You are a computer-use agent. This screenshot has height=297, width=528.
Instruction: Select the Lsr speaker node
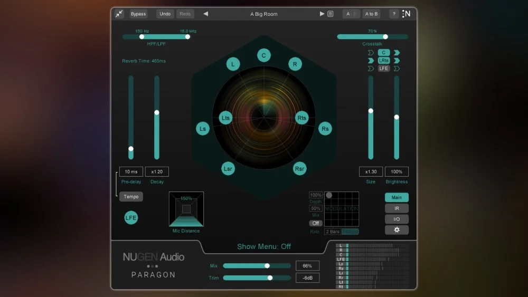pyautogui.click(x=228, y=168)
